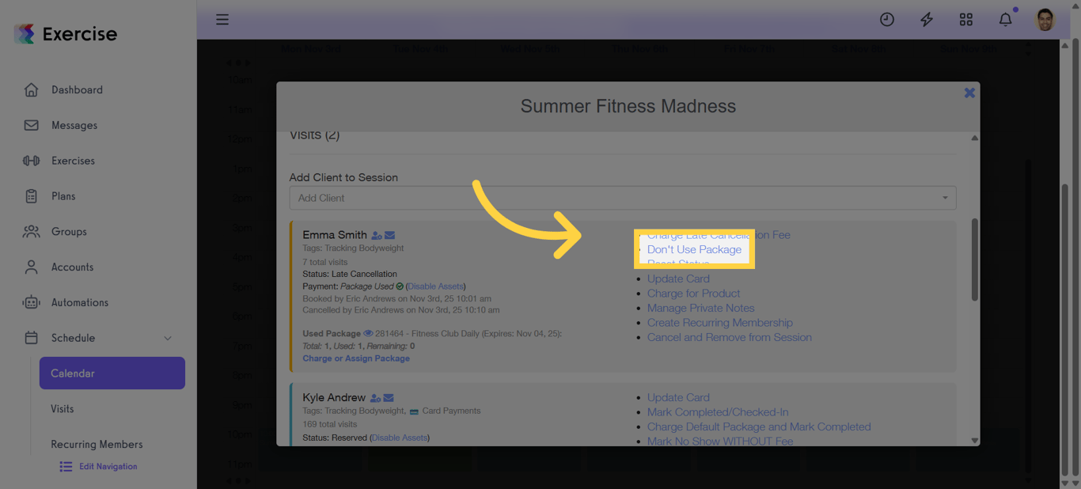
Task: Open the Recurring Members submenu item
Action: click(x=97, y=444)
